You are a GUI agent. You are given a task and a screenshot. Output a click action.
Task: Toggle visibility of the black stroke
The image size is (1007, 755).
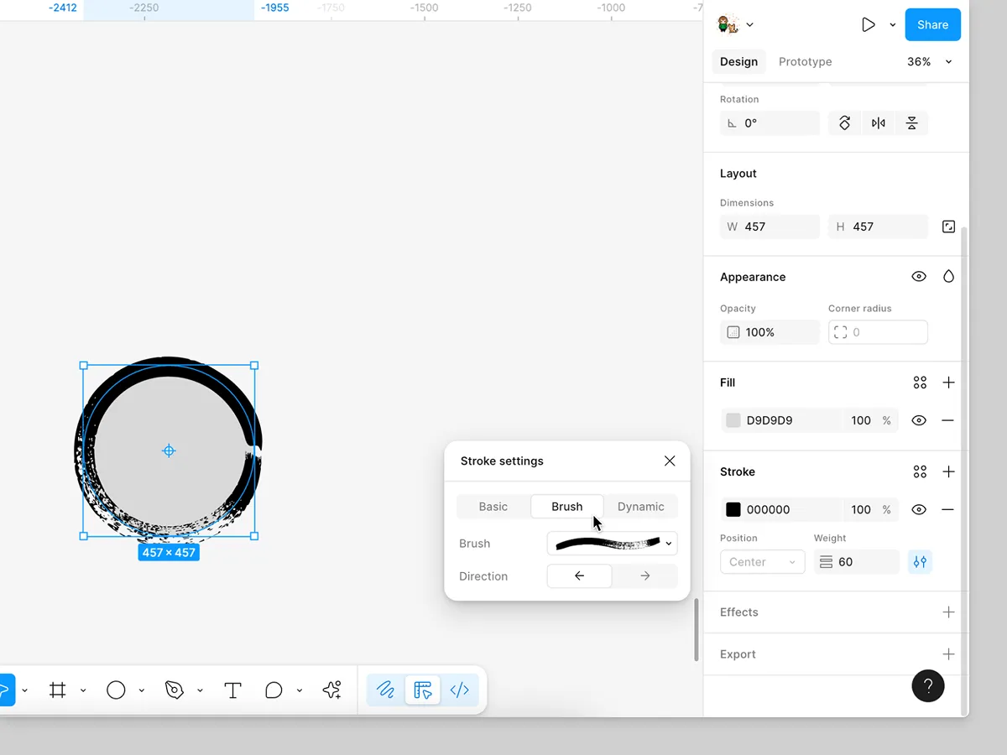[x=919, y=509]
